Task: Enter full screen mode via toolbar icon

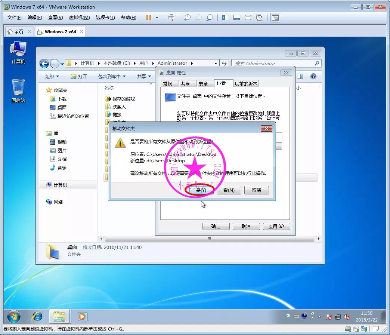Action: (248, 18)
